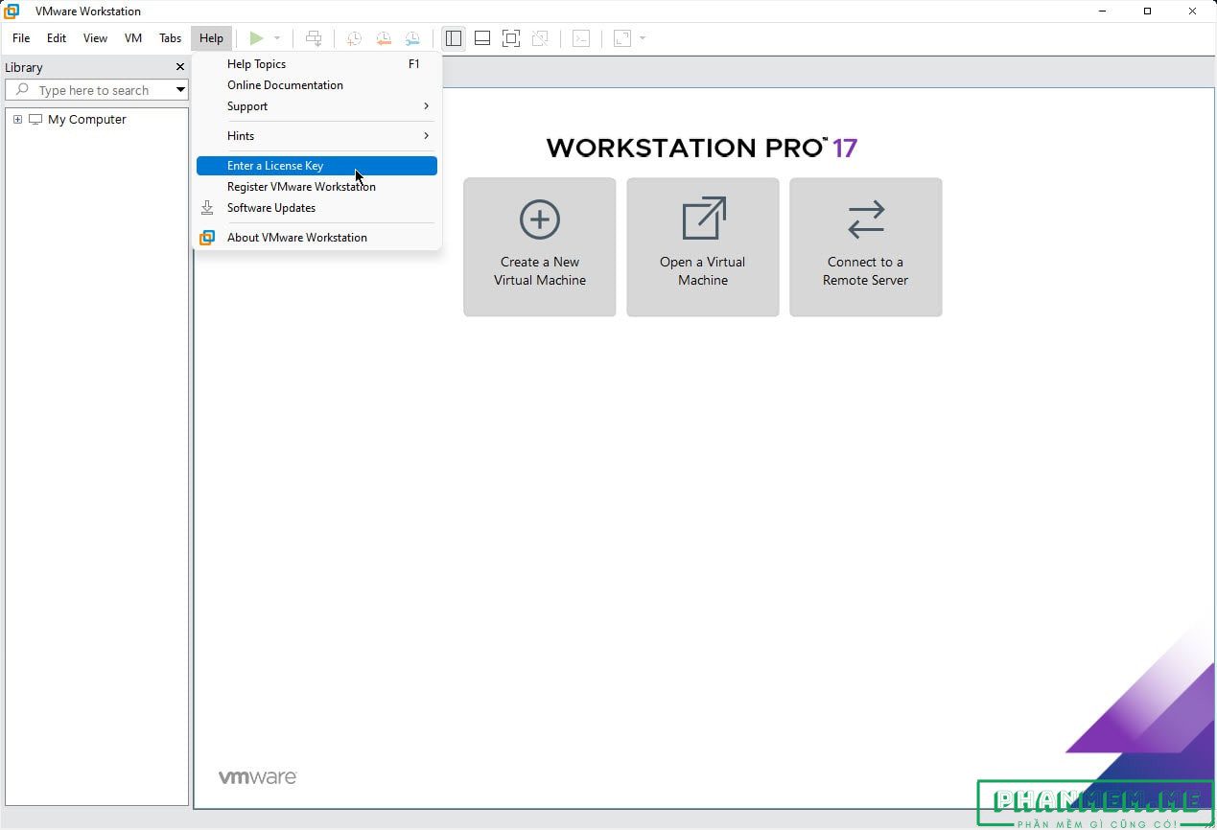Open Snapshot Manager toolbar icon
Viewport: 1217px width, 830px height.
coord(412,38)
